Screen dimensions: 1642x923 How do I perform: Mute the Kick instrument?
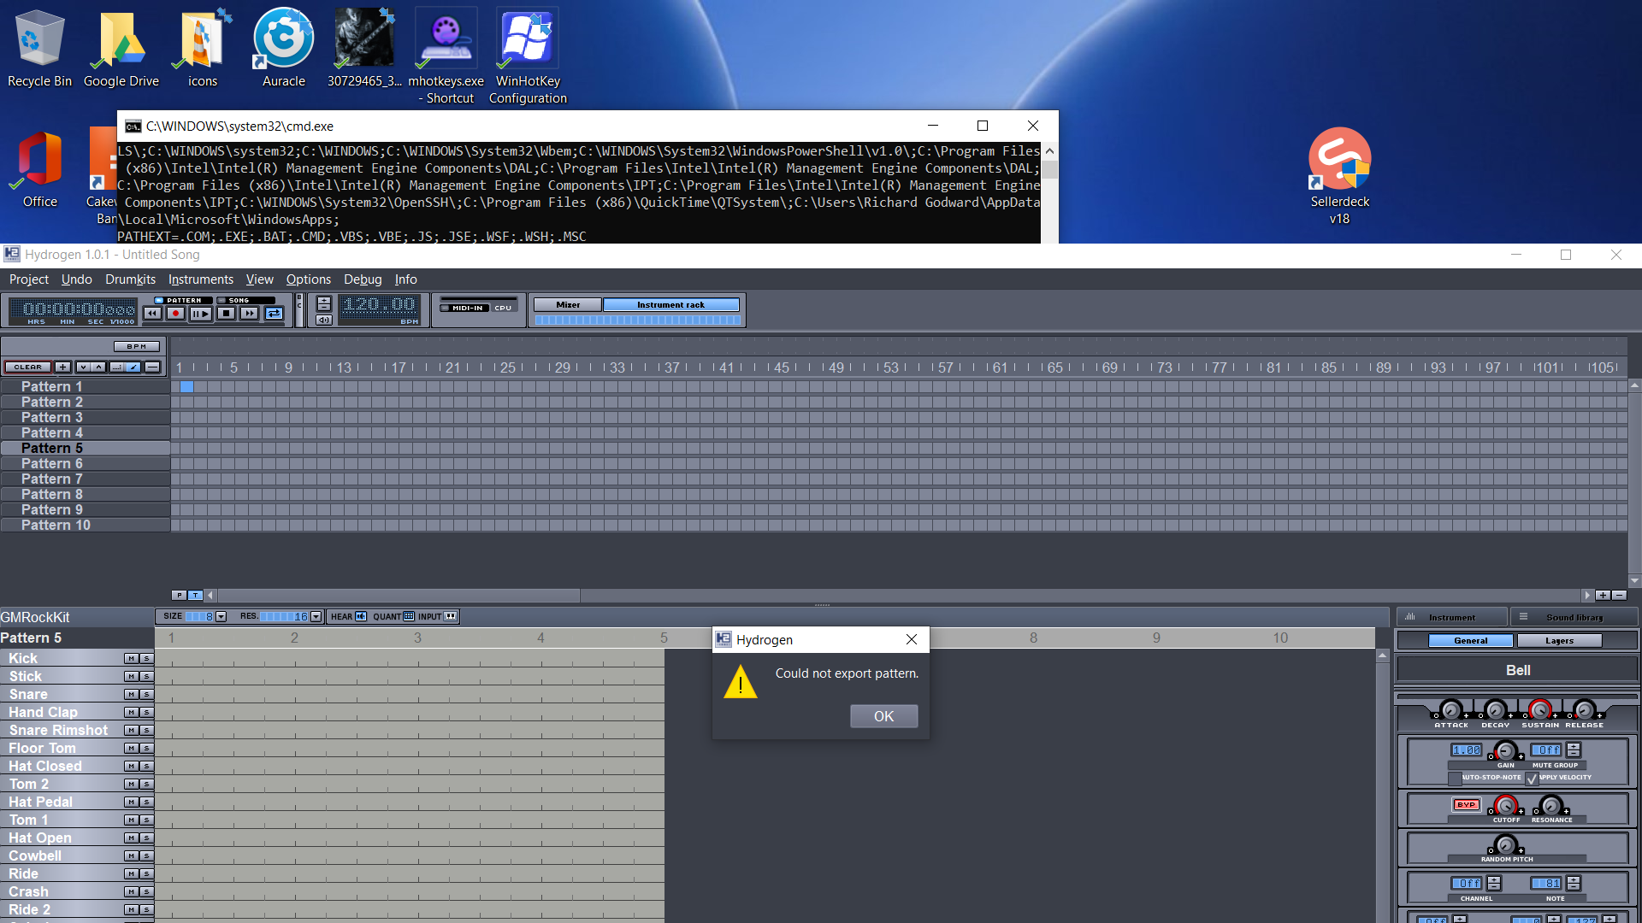tap(131, 658)
